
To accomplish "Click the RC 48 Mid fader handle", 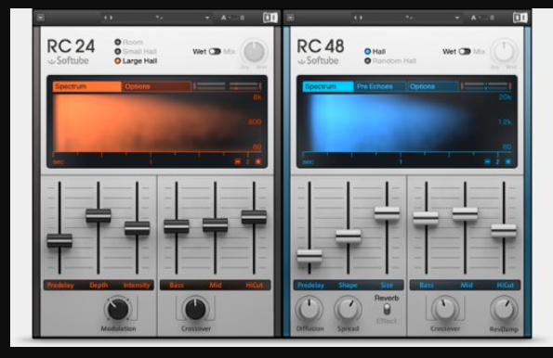I will point(466,213).
